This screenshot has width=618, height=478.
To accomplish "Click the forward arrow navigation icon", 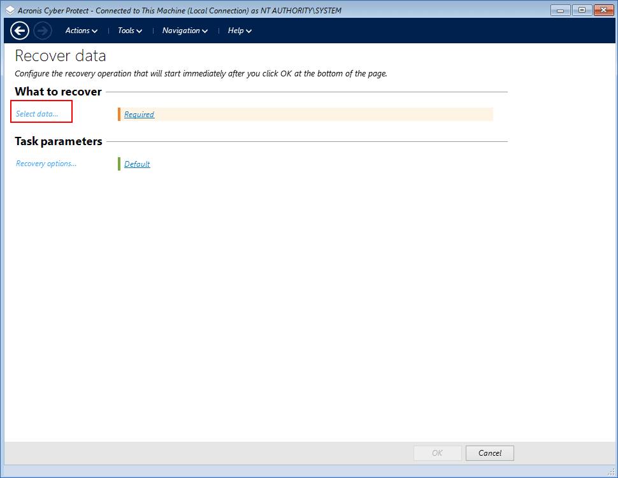I will (43, 31).
